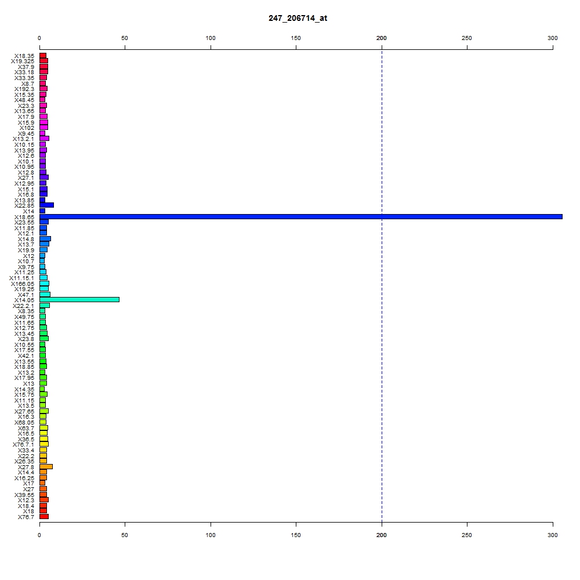The height and width of the screenshot is (580, 580).
Task: Select the row label "X68.05"
Action: [x=24, y=423]
